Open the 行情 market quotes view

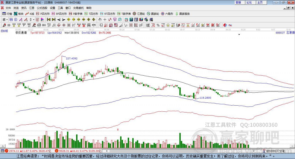[x=7, y=14]
